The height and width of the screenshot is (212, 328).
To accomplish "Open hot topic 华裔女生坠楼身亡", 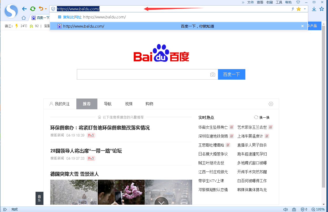I will pyautogui.click(x=213, y=127).
